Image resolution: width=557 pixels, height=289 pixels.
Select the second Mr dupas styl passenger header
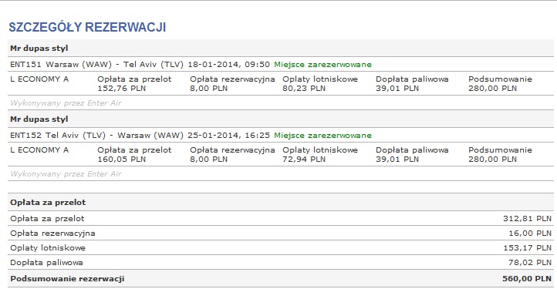(x=281, y=119)
